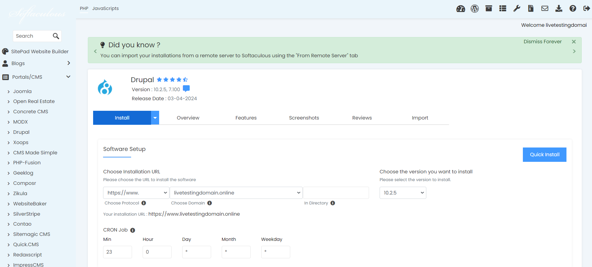
Task: Select Xoops in the sidebar
Action: tap(21, 143)
